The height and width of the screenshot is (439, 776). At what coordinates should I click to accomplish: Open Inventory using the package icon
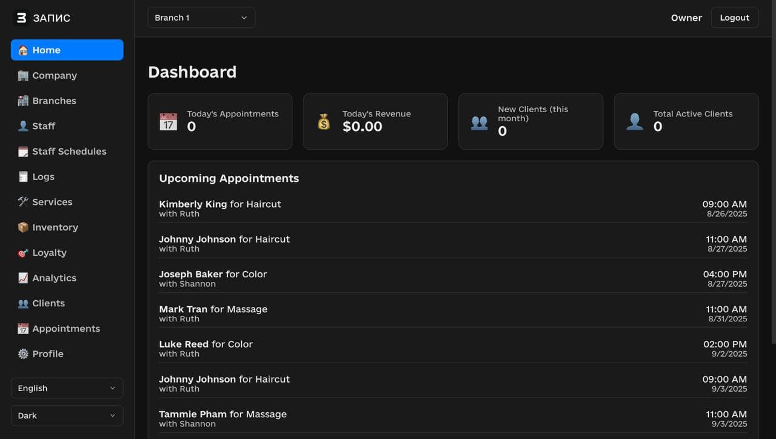22,227
